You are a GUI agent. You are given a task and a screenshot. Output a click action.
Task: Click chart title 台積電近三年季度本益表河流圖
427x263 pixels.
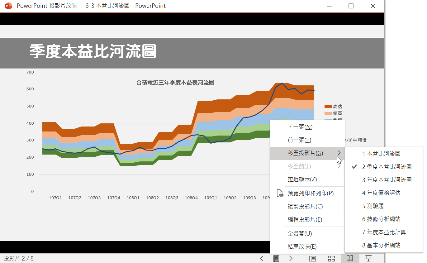coord(175,83)
